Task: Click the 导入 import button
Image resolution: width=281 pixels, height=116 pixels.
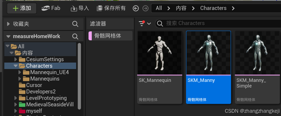Action: click(x=80, y=8)
